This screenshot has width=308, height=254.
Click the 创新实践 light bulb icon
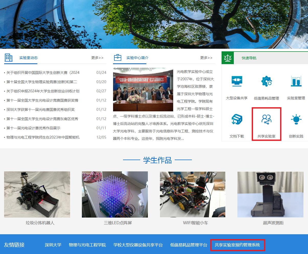tap(296, 120)
